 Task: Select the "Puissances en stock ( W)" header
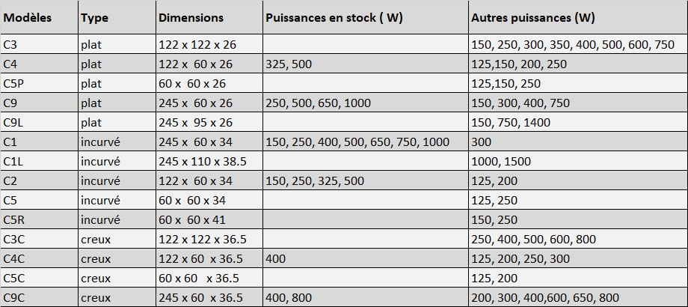pyautogui.click(x=334, y=18)
